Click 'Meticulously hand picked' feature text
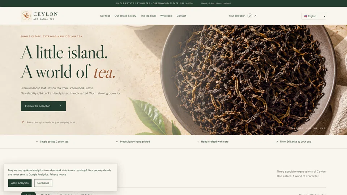The height and width of the screenshot is (195, 347). point(135,142)
